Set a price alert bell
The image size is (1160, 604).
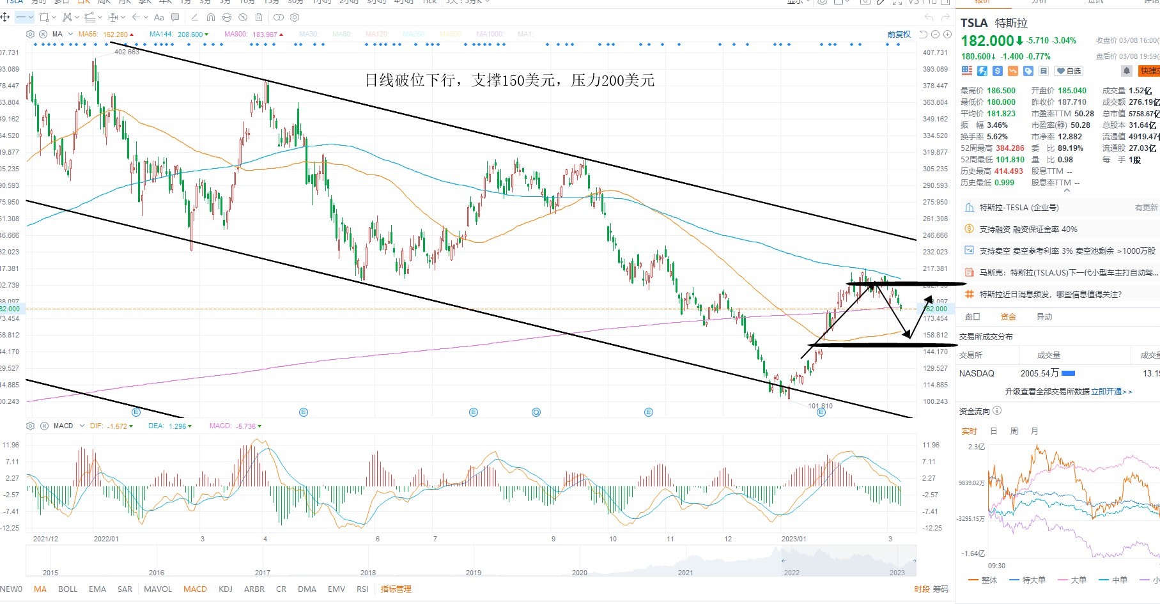tap(1127, 71)
